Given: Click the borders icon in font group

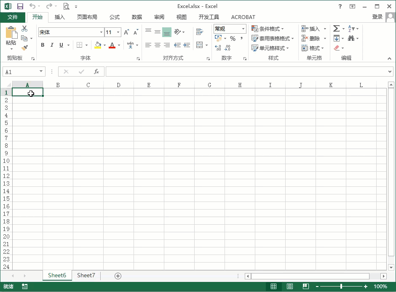Looking at the screenshot, I should [79, 45].
